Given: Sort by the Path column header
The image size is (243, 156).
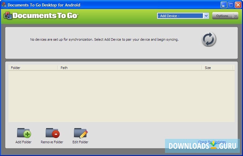Looking at the screenshot, I should [x=130, y=68].
